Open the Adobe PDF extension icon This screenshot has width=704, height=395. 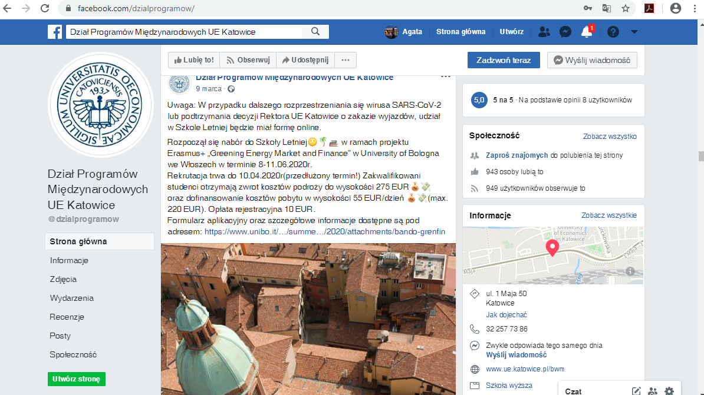[x=649, y=8]
